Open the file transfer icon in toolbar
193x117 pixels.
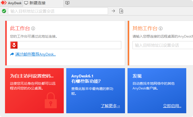pyautogui.click(x=121, y=11)
